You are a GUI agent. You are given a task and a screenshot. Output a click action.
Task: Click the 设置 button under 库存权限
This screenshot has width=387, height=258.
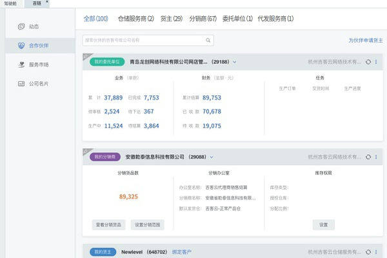[324, 224]
